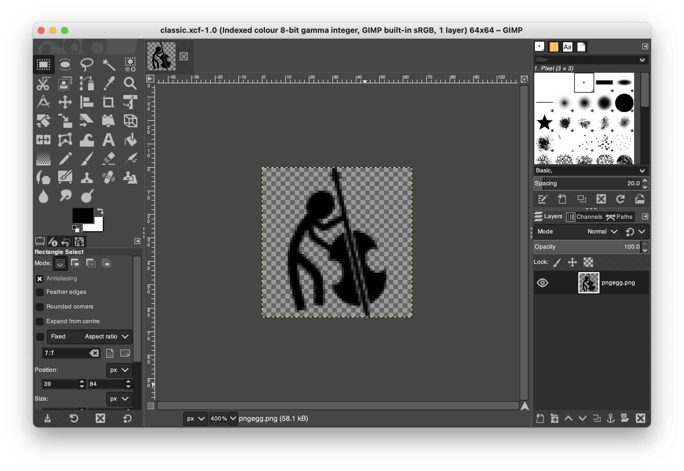Viewport: 684px width, 471px height.
Task: Select the Measure tool
Action: pyautogui.click(x=45, y=101)
